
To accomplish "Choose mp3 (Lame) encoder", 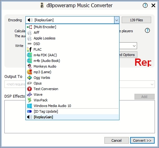I will pyautogui.click(x=72, y=72).
